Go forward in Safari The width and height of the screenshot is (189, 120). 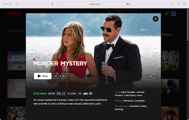point(32,4)
